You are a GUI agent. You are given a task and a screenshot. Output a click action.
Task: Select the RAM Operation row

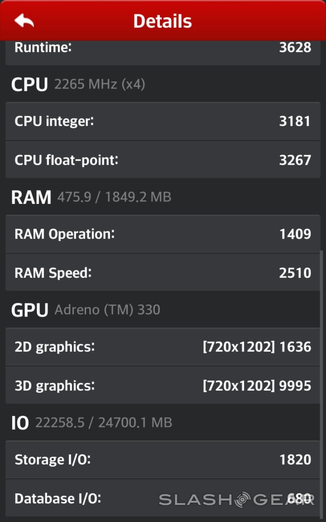(163, 234)
